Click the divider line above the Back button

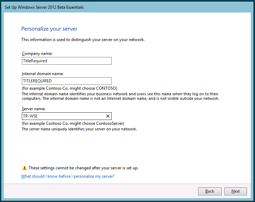tap(127, 183)
